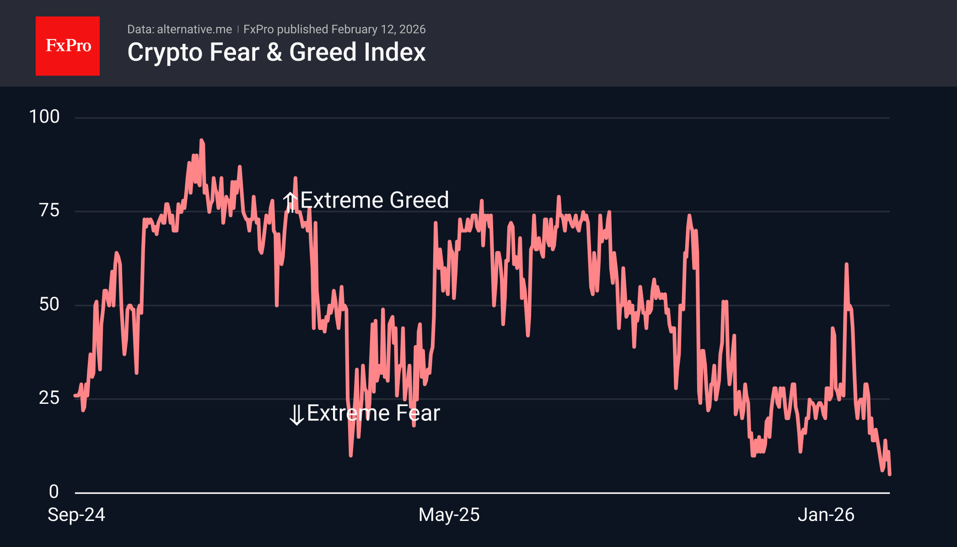Image resolution: width=957 pixels, height=547 pixels.
Task: Click the tall spike peak above Jan-26
Action: coord(846,264)
